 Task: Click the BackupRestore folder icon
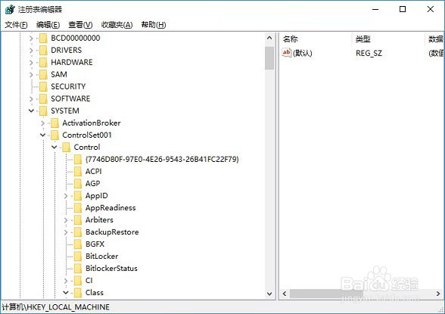pos(78,232)
